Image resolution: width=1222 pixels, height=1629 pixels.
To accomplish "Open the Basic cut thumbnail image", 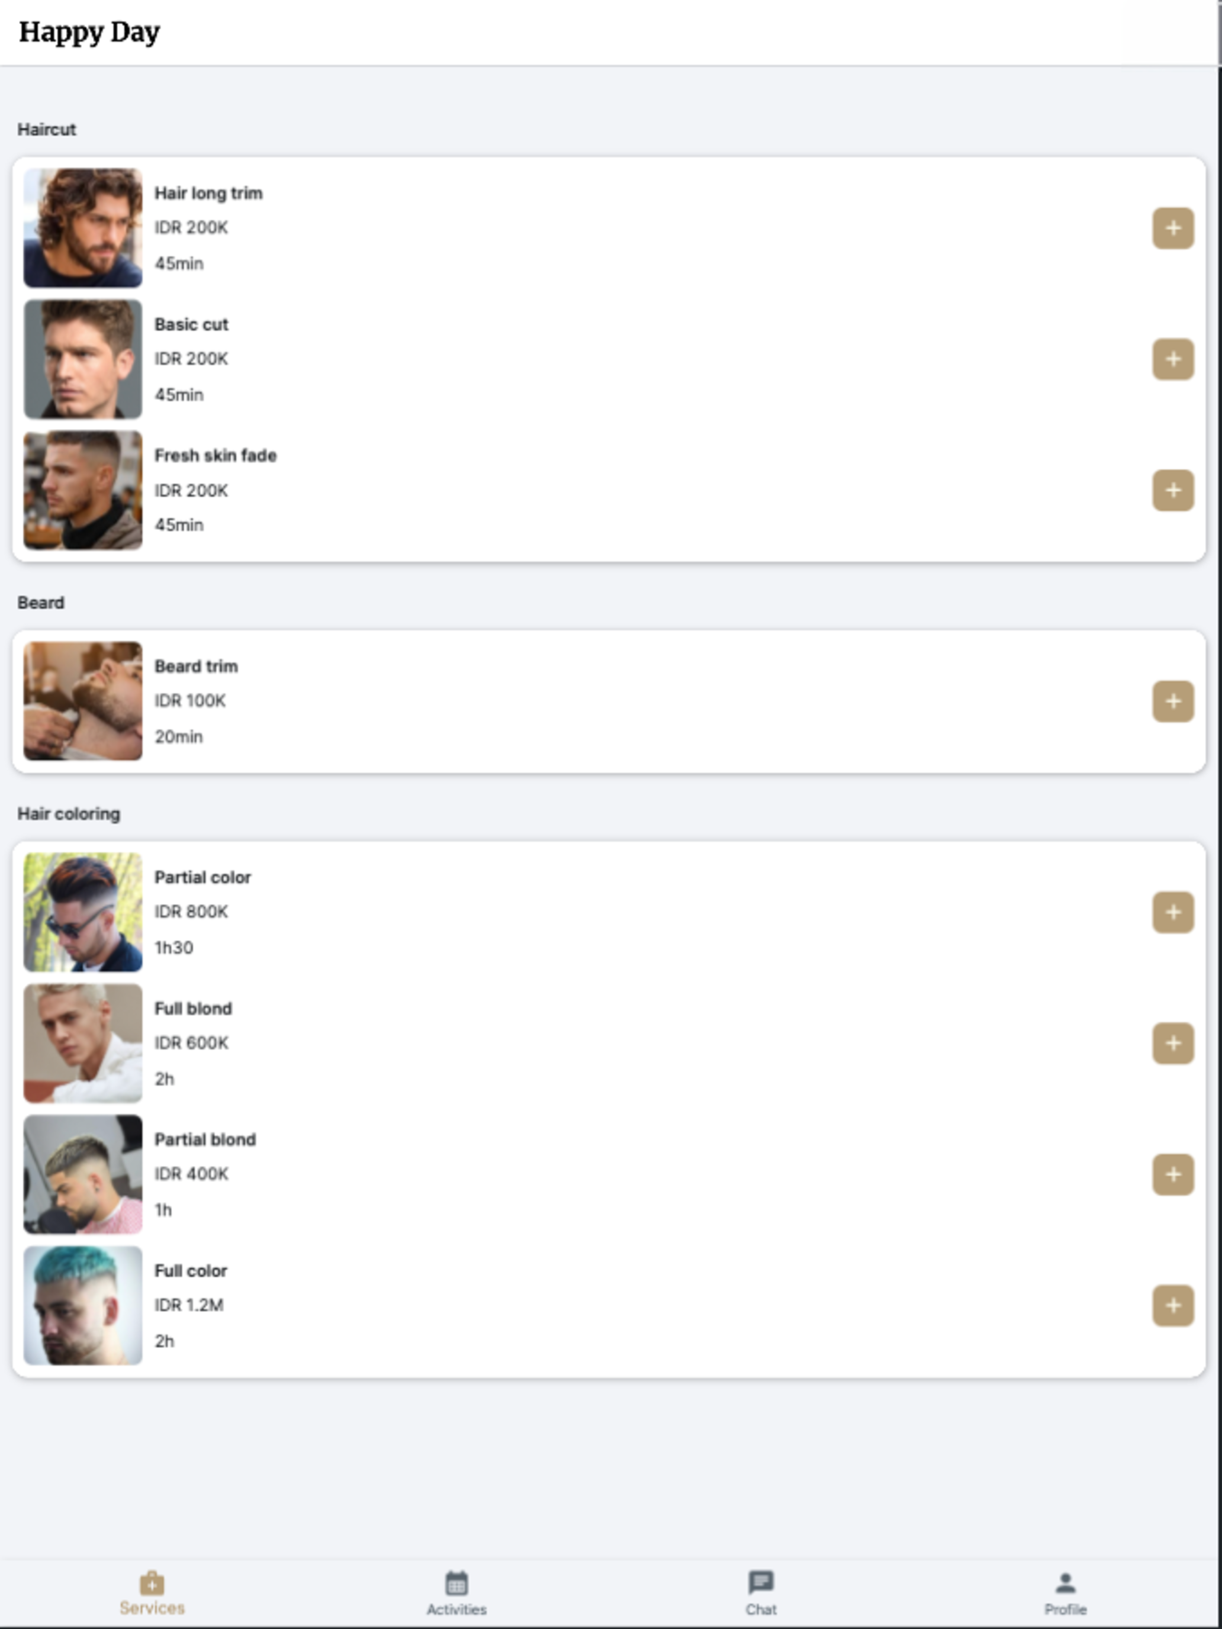I will [x=82, y=359].
